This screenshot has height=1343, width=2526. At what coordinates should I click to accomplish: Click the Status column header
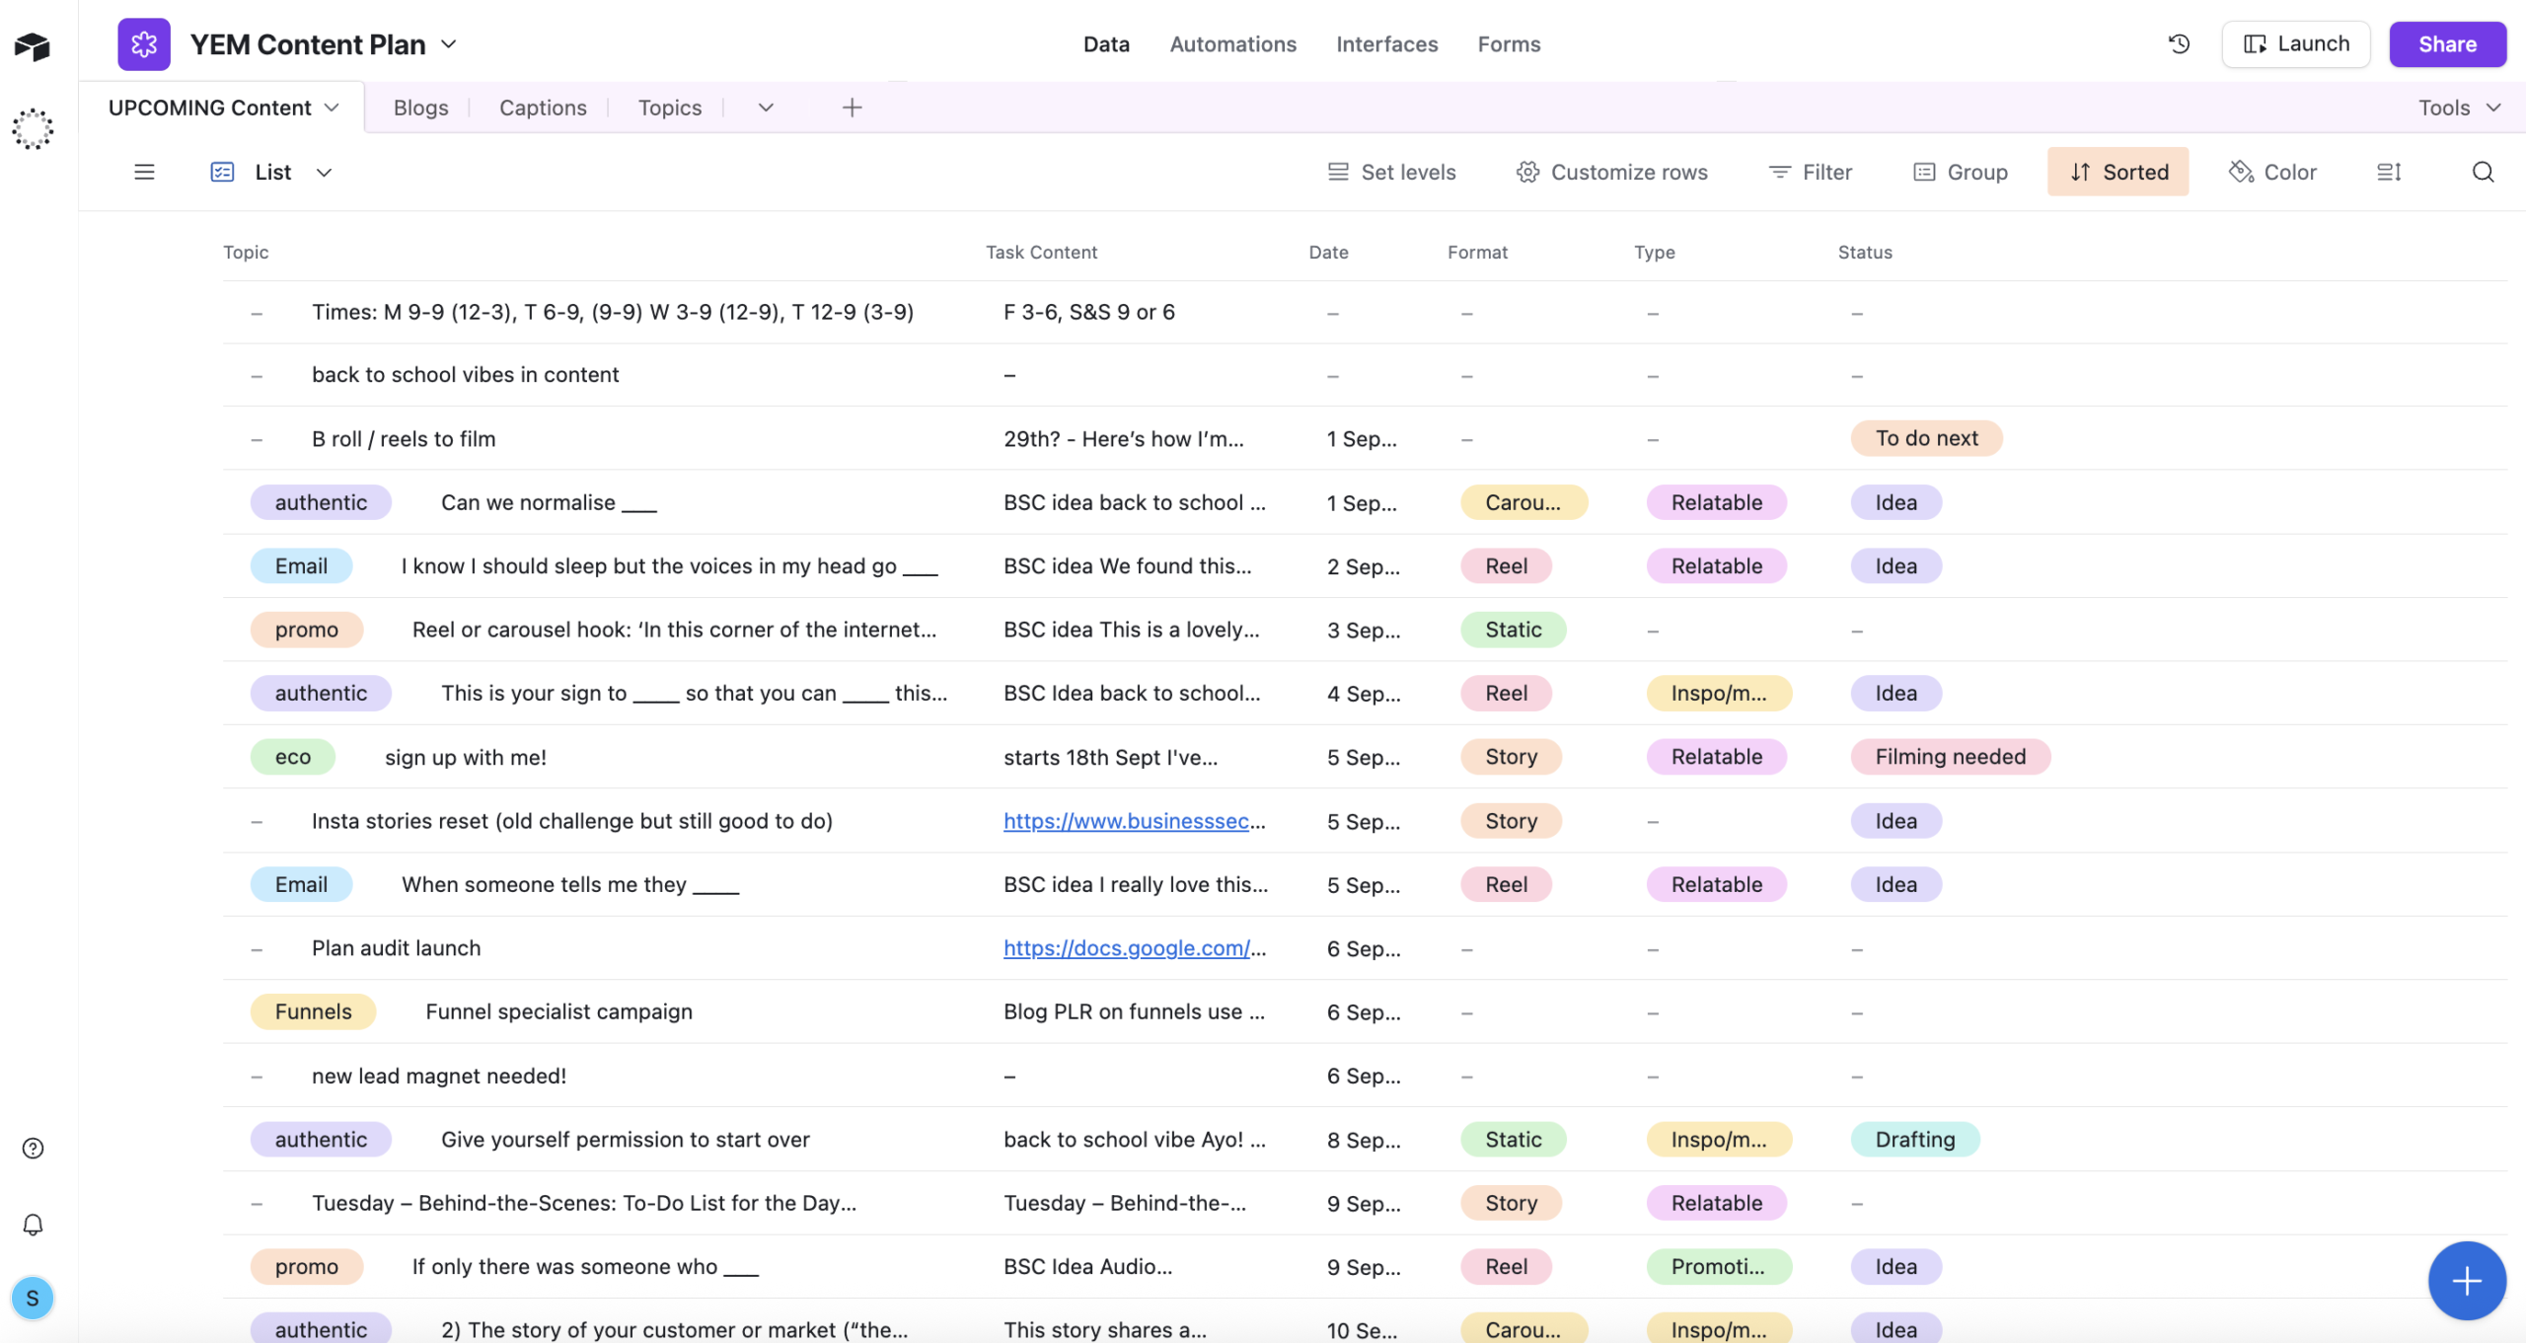click(x=1865, y=253)
